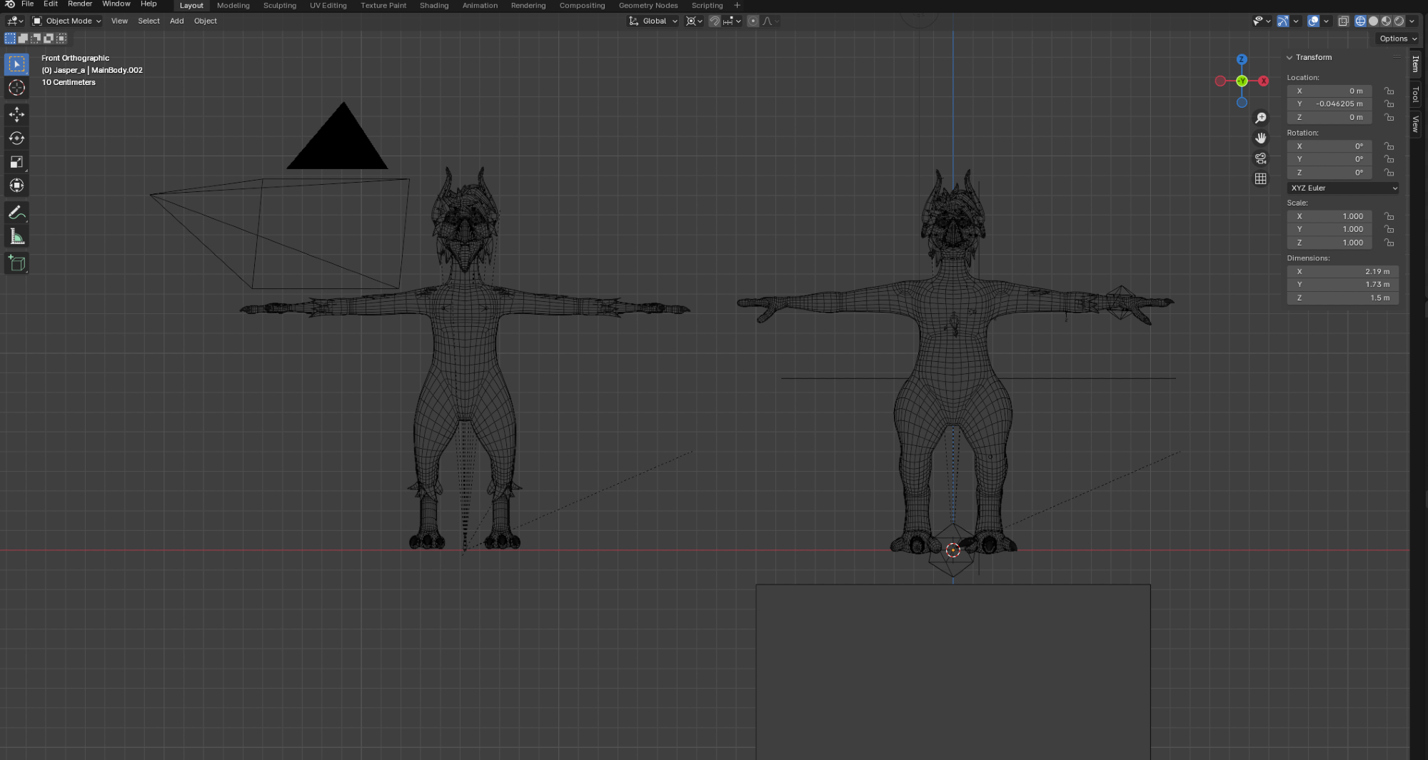Switch to orthographic/perspective grid view icon
Image resolution: width=1428 pixels, height=760 pixels.
tap(1261, 178)
